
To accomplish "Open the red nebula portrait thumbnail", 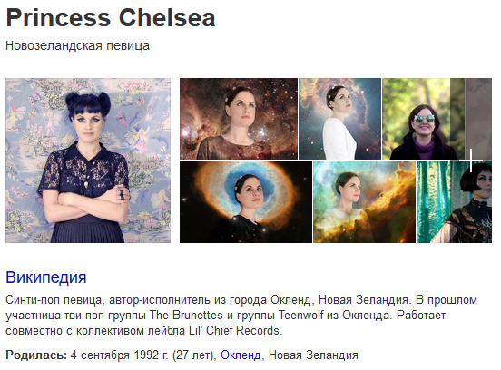I will [x=239, y=119].
